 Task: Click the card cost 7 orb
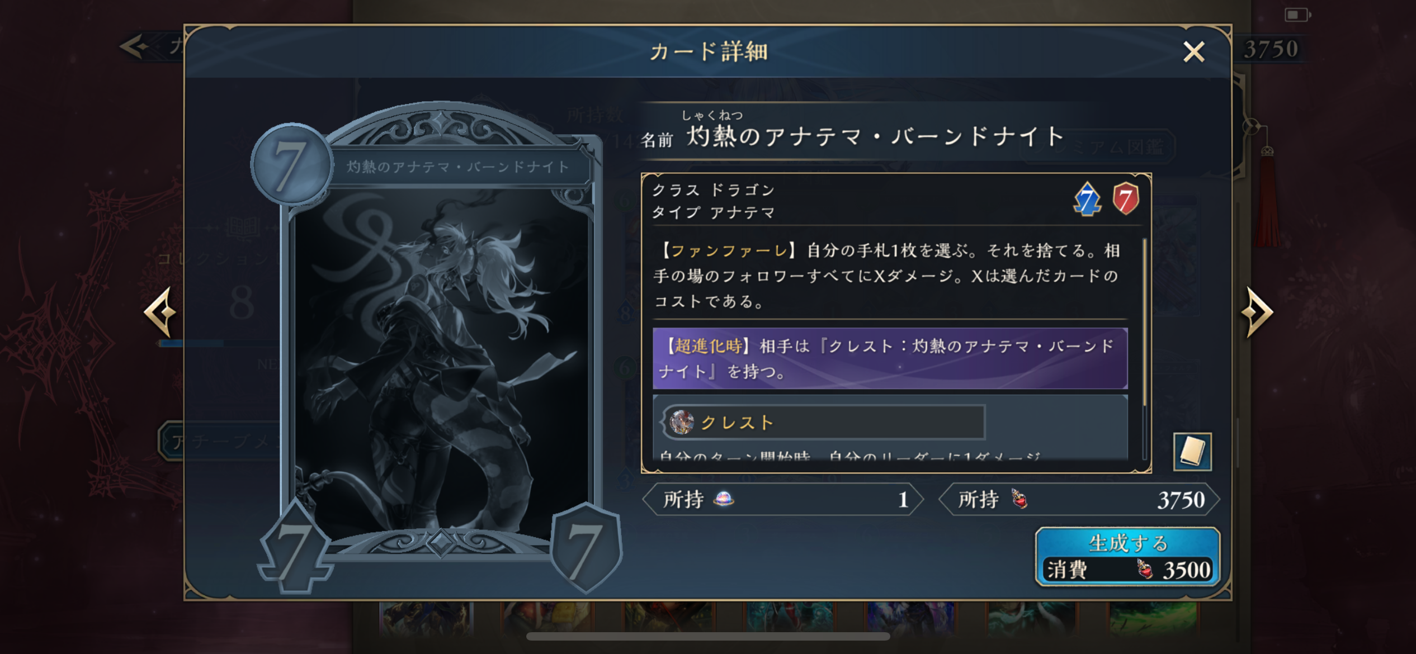[x=291, y=164]
